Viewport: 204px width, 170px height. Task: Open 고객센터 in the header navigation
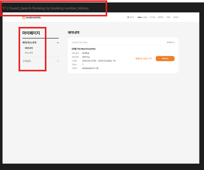176,17
